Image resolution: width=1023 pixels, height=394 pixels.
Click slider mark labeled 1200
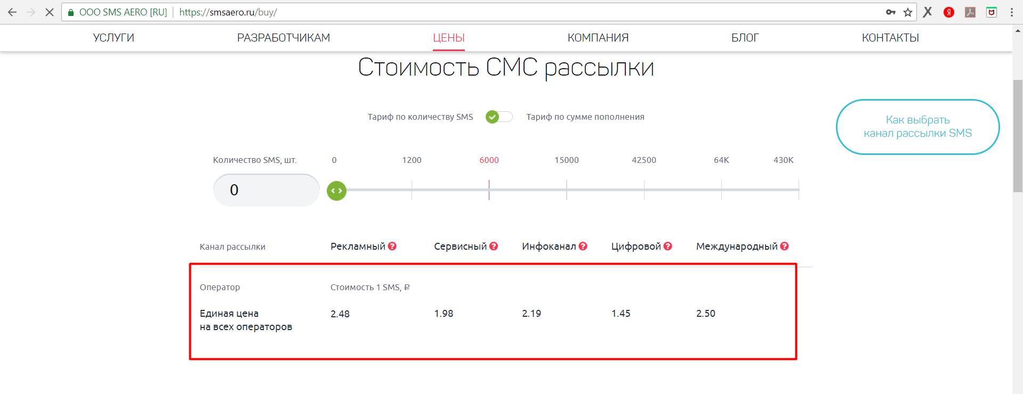(412, 160)
